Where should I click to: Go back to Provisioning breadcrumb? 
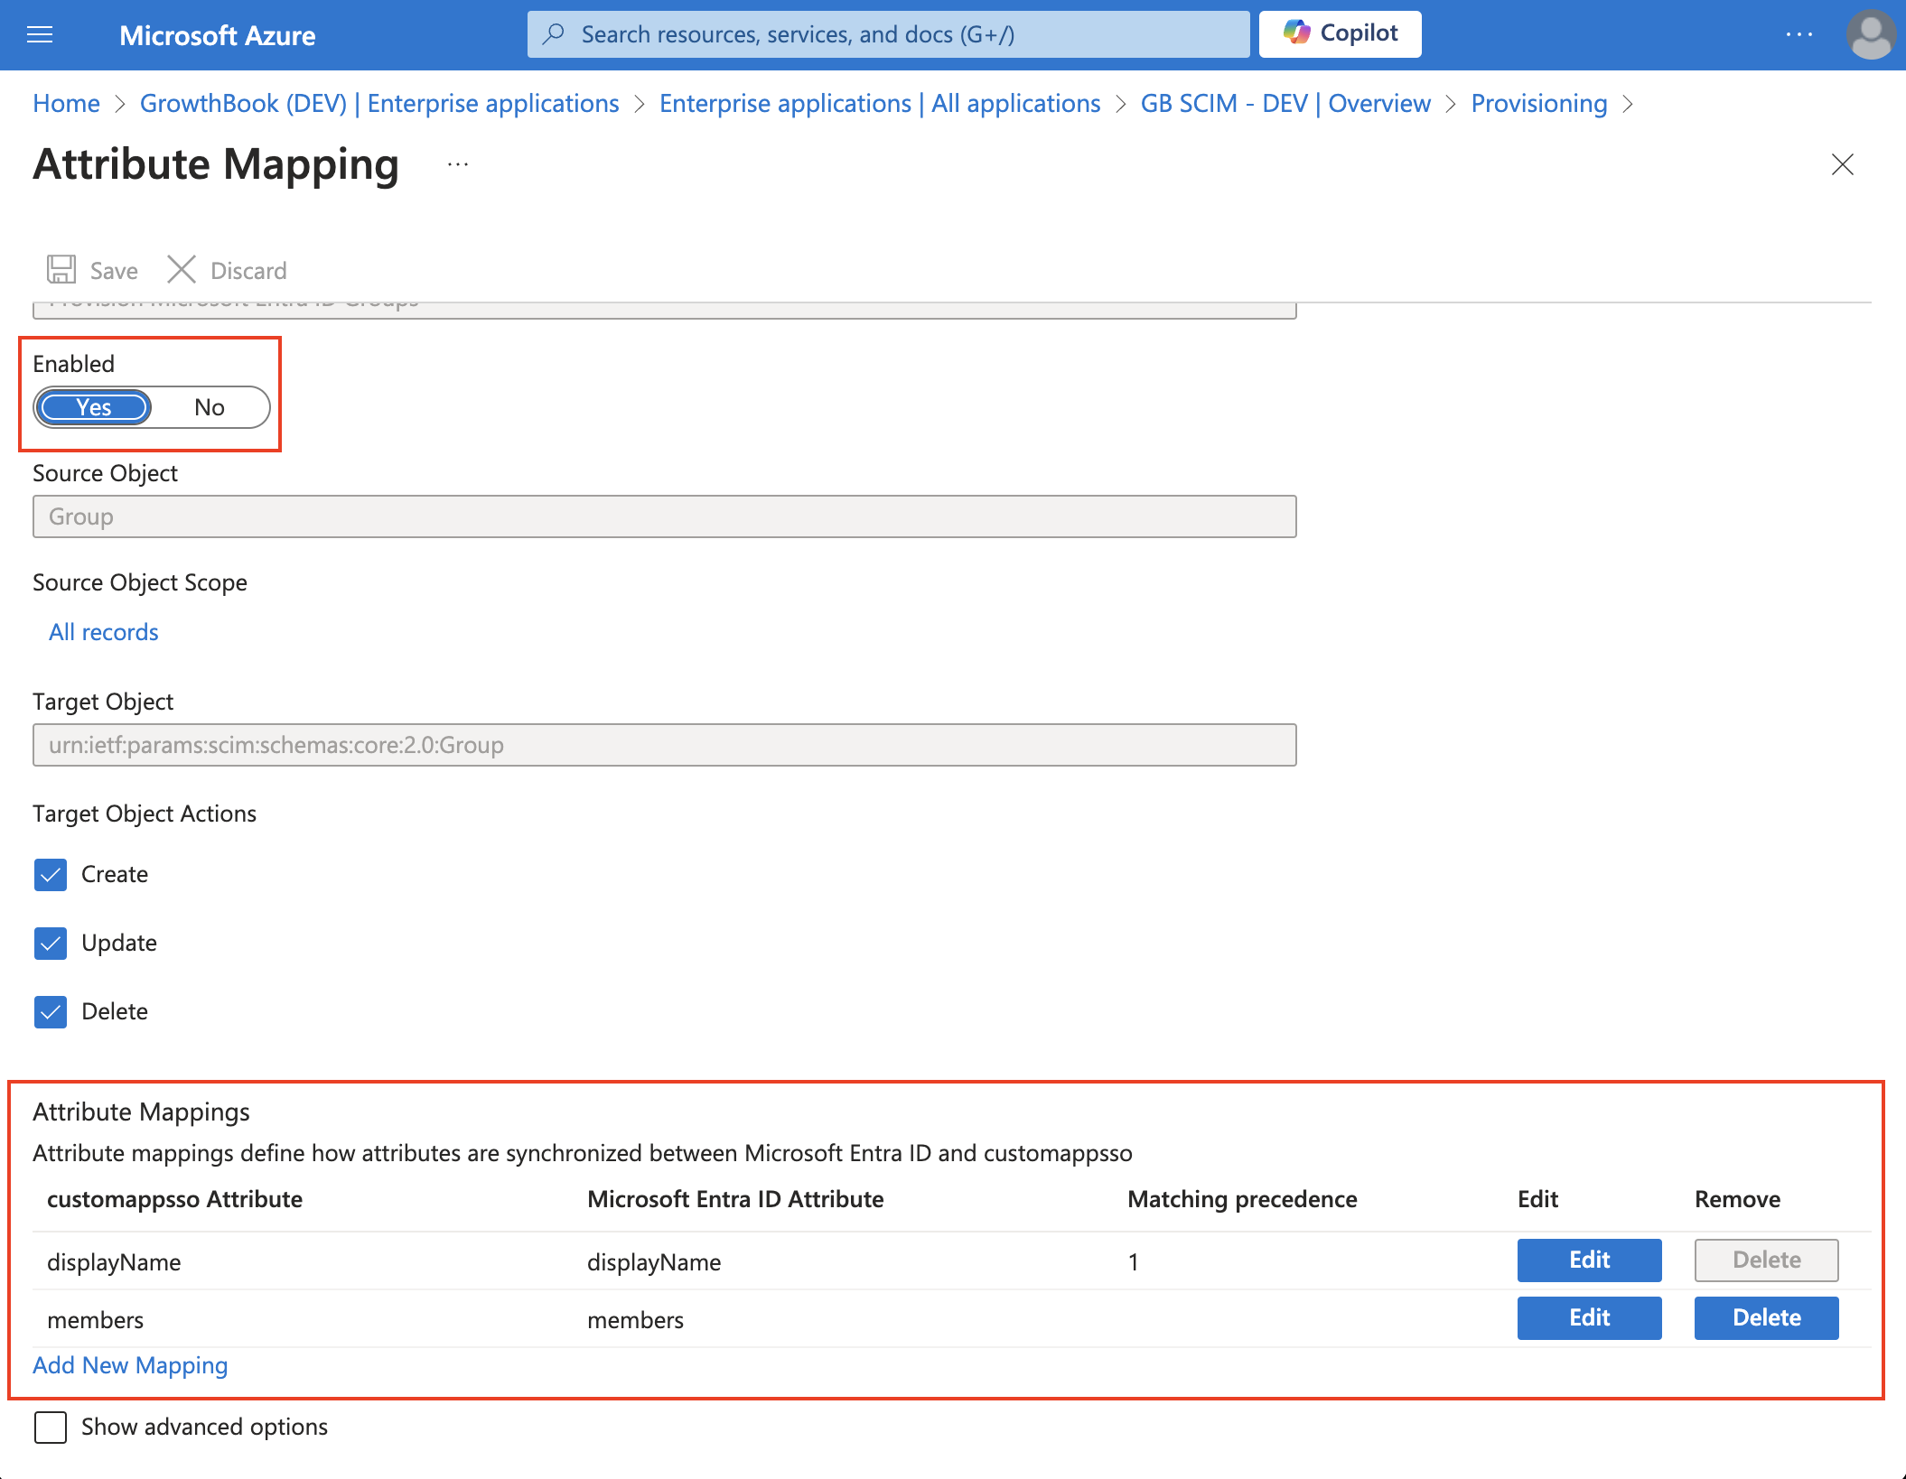coord(1539,103)
